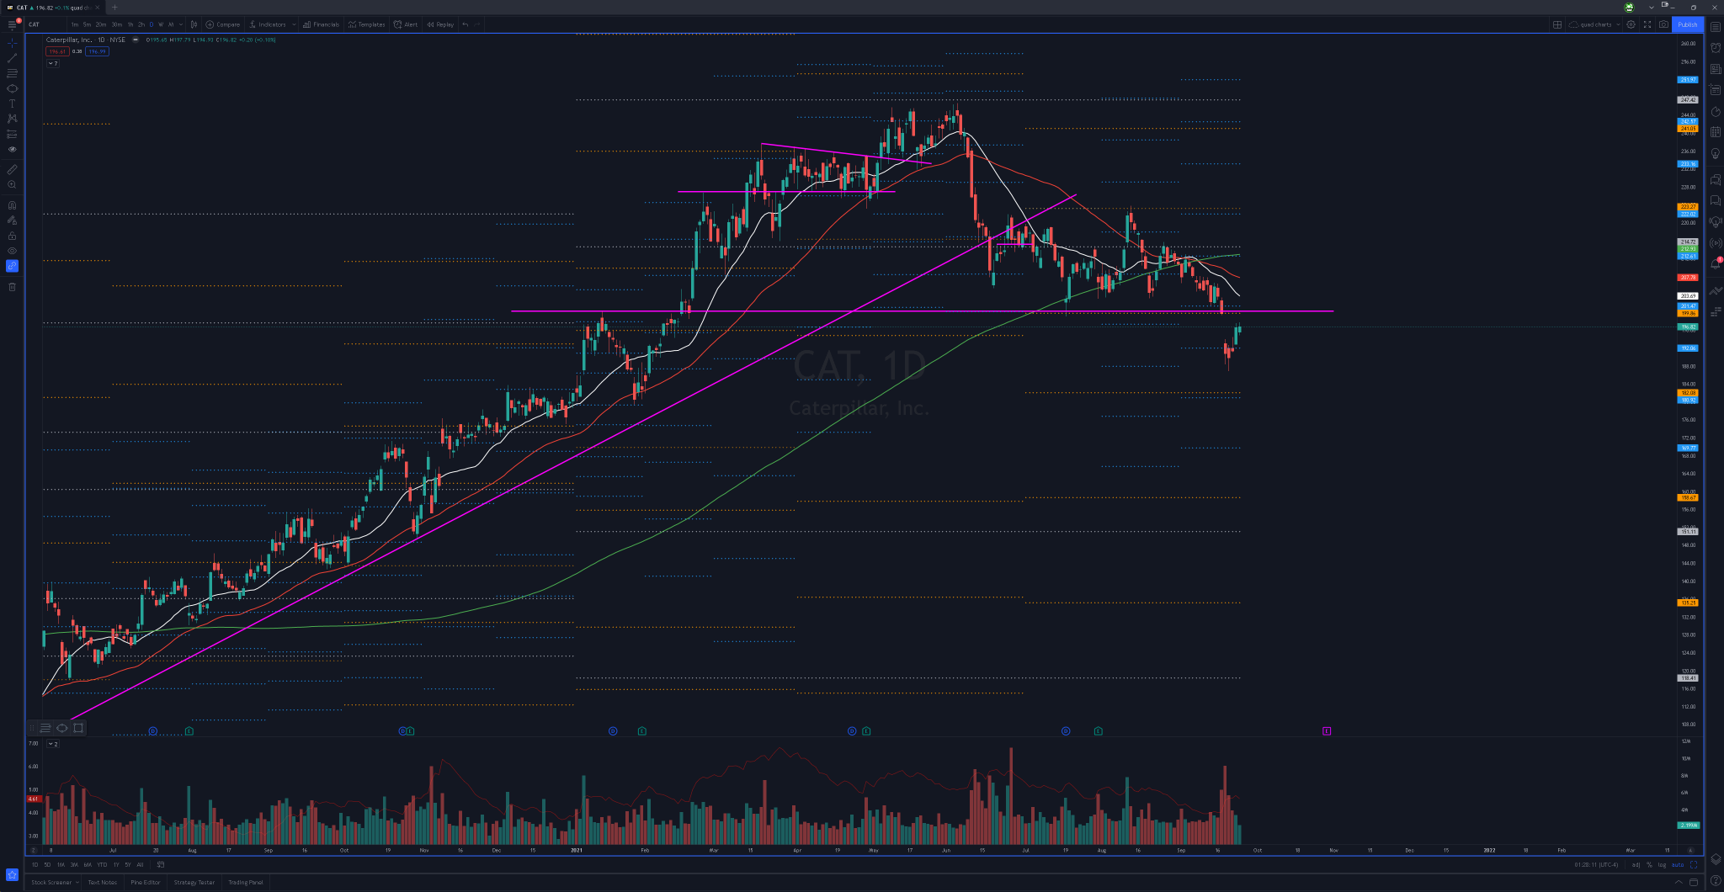This screenshot has width=1724, height=892.
Task: Open notifications bell in right sidebar
Action: pos(1716,263)
